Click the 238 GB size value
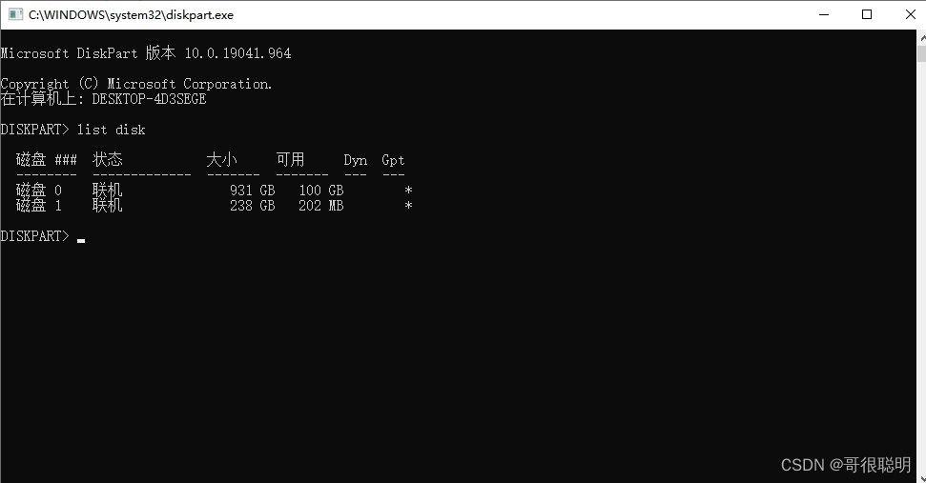Viewport: 926px width, 483px height. [252, 206]
